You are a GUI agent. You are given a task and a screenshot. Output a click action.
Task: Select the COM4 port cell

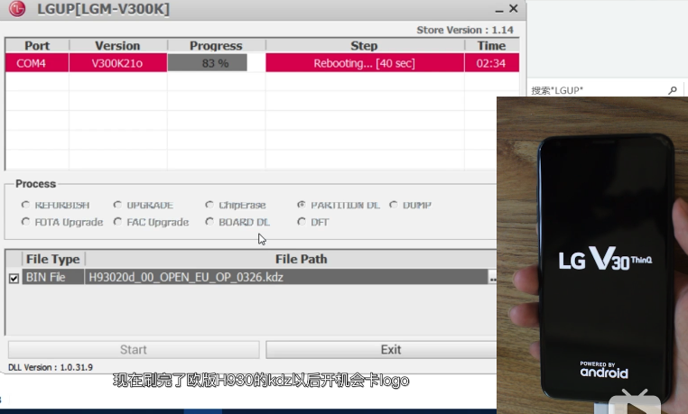pos(37,63)
